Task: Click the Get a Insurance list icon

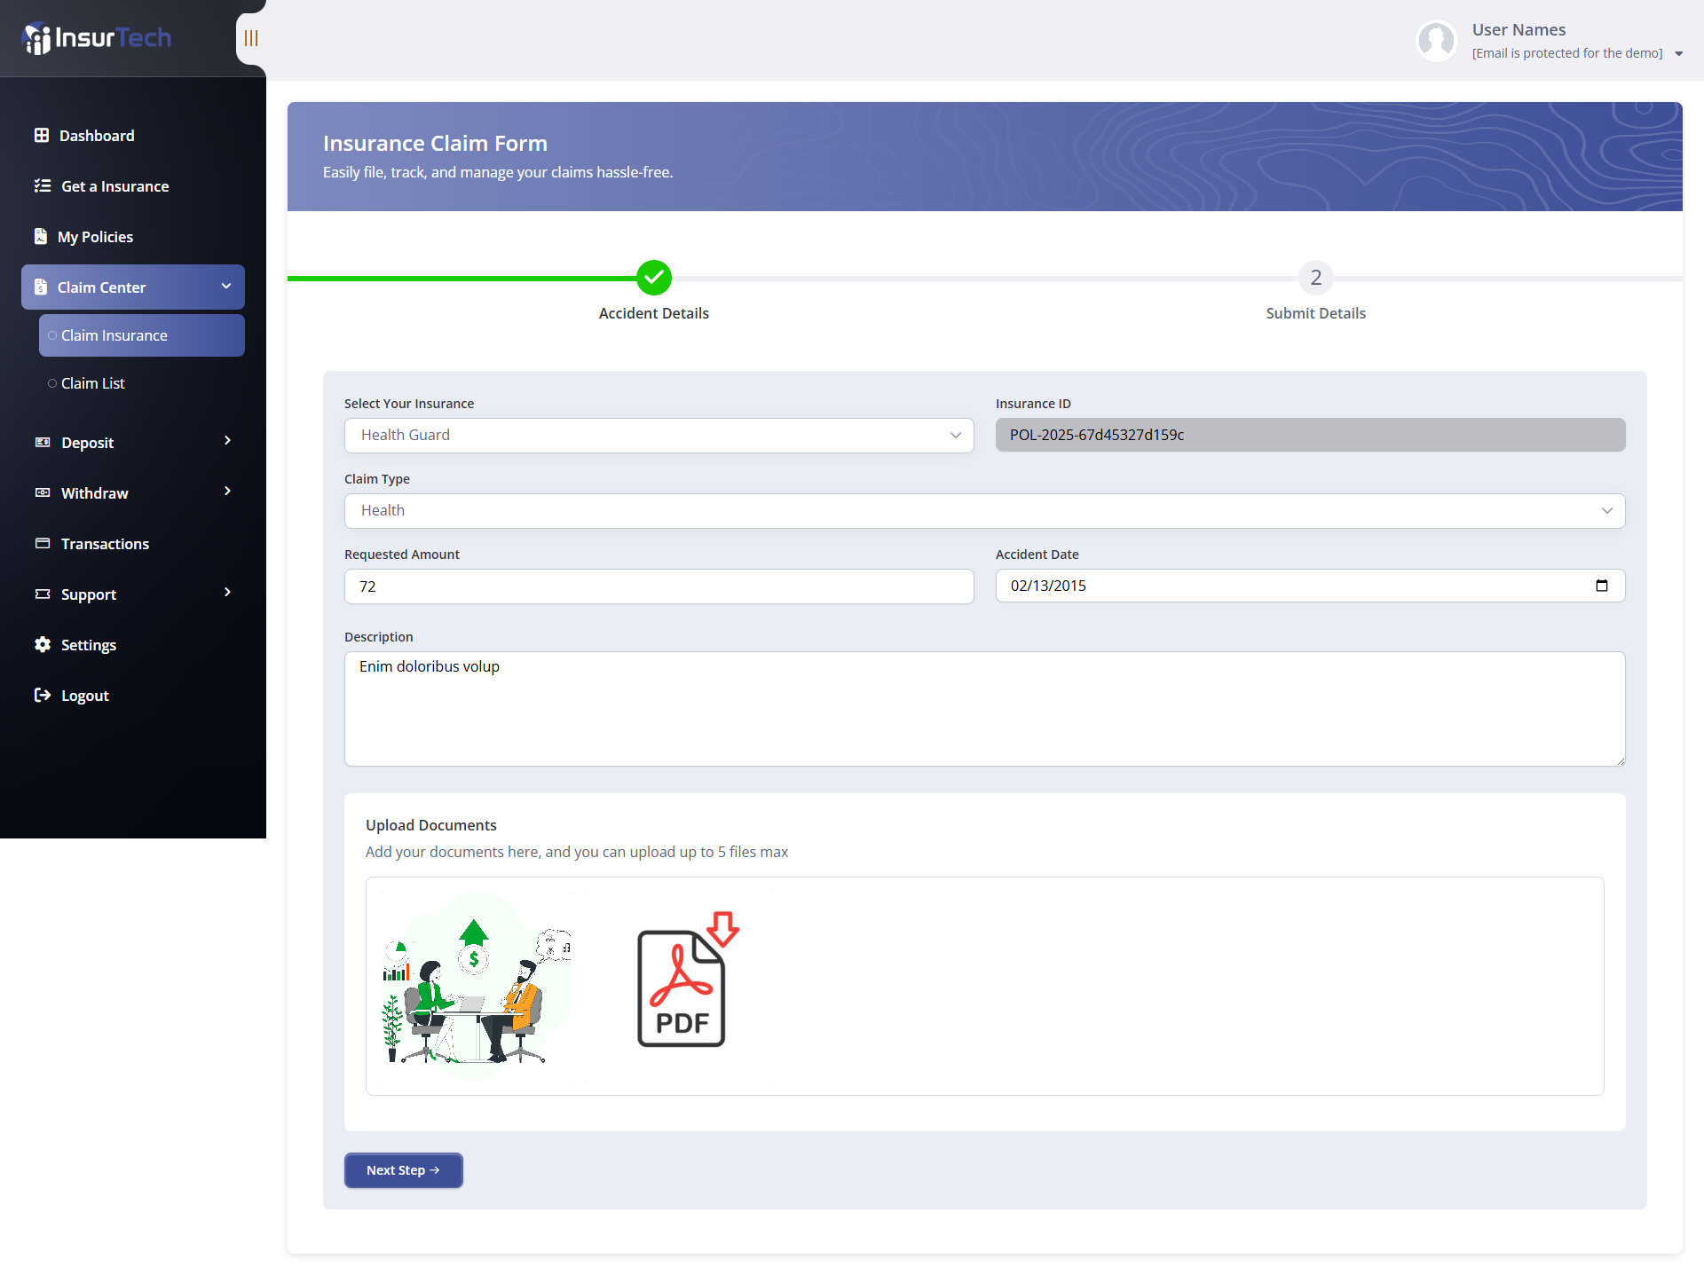Action: (43, 186)
